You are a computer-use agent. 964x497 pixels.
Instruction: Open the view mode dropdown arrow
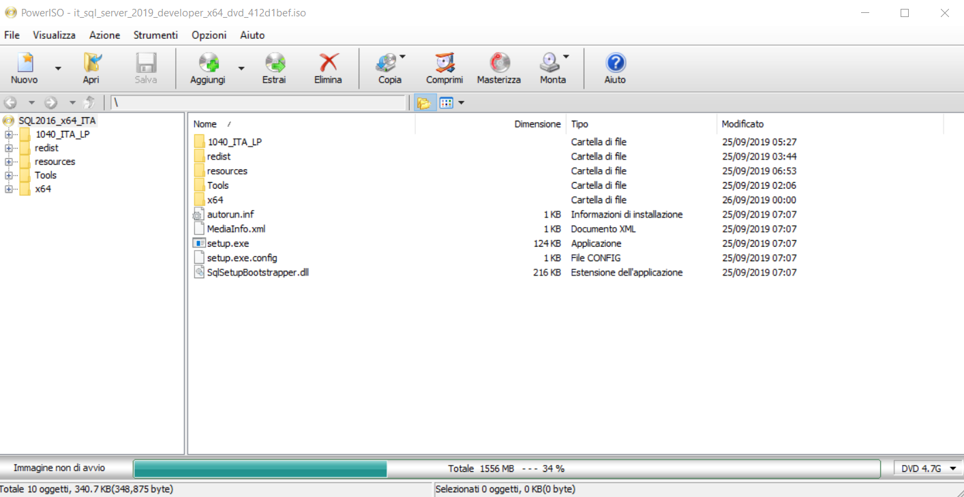point(462,103)
